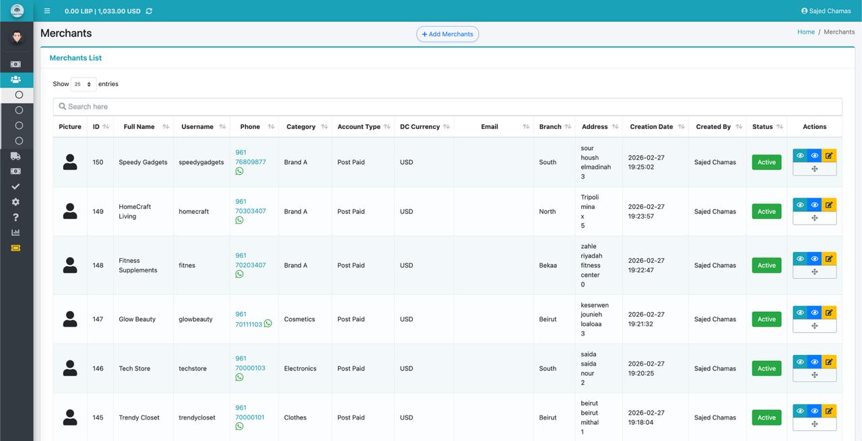
Task: Refresh the balance using the sync icon
Action: [x=149, y=11]
